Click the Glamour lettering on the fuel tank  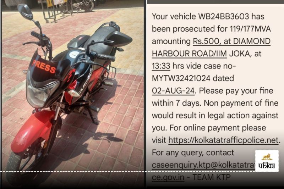86,79
